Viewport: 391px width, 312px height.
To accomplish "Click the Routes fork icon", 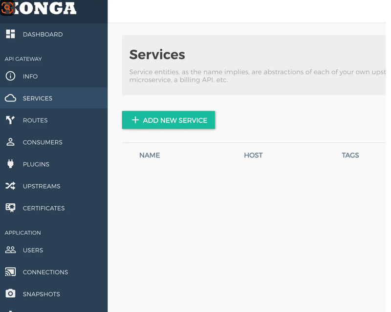I will pyautogui.click(x=10, y=120).
